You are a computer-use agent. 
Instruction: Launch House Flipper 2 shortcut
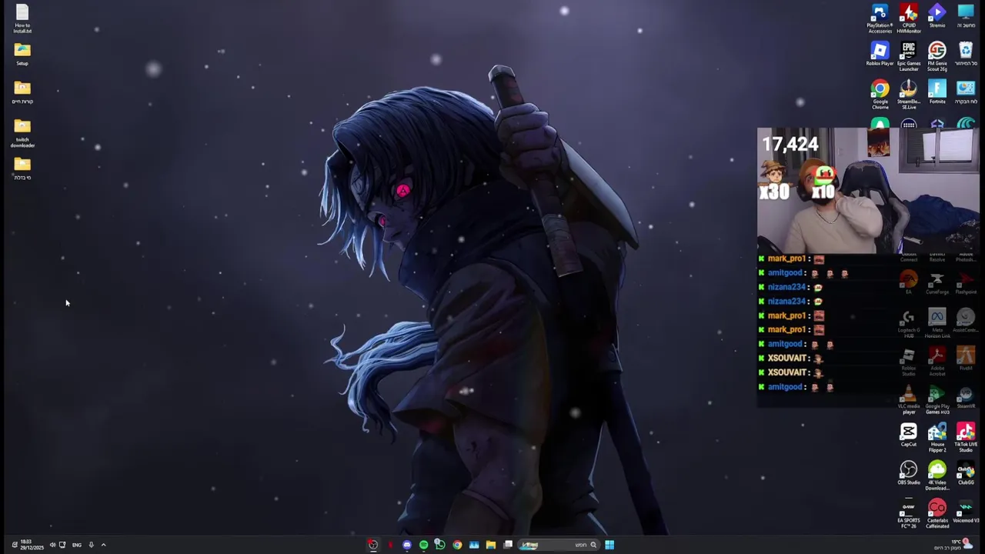(937, 438)
